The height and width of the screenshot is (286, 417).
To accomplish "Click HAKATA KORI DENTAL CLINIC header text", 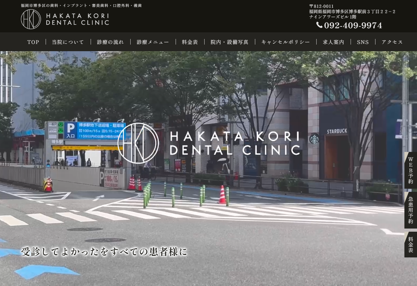I will pyautogui.click(x=77, y=19).
